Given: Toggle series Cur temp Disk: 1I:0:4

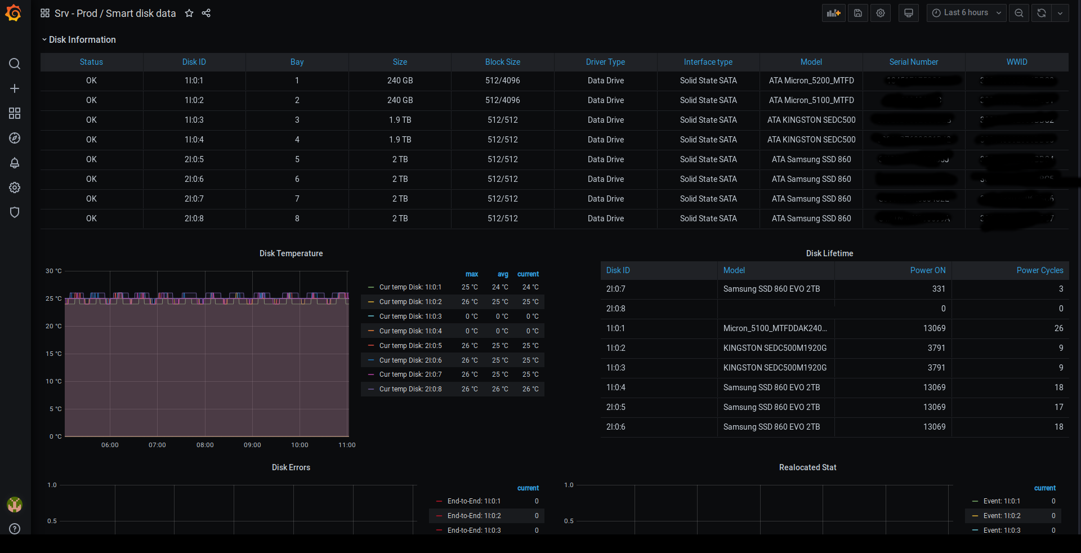Looking at the screenshot, I should (410, 331).
